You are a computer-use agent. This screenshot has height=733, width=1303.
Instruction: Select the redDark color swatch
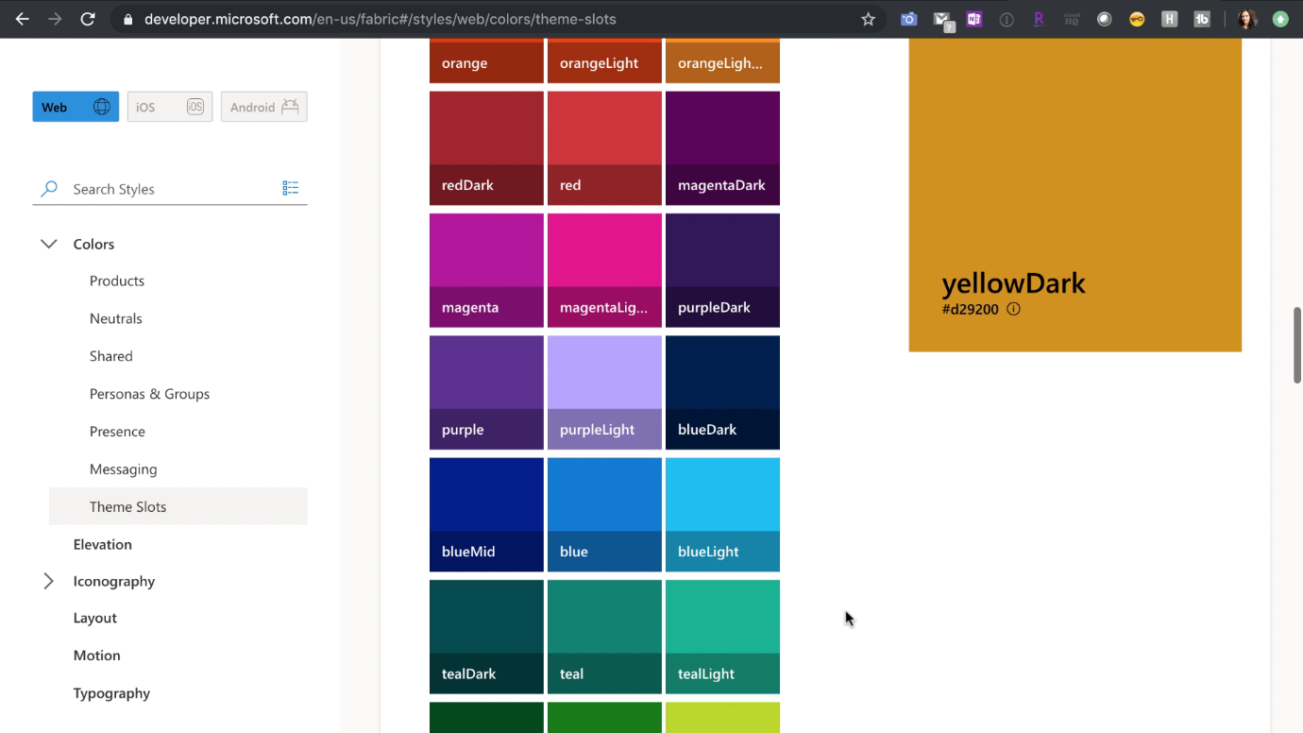(486, 148)
